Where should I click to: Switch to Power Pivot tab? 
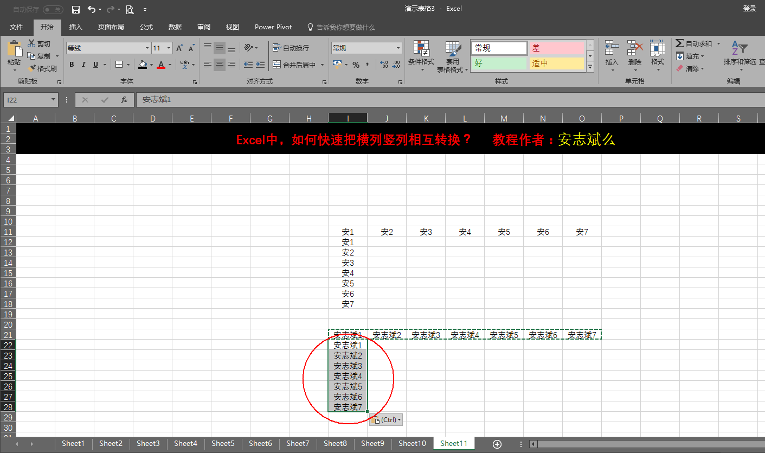(273, 27)
